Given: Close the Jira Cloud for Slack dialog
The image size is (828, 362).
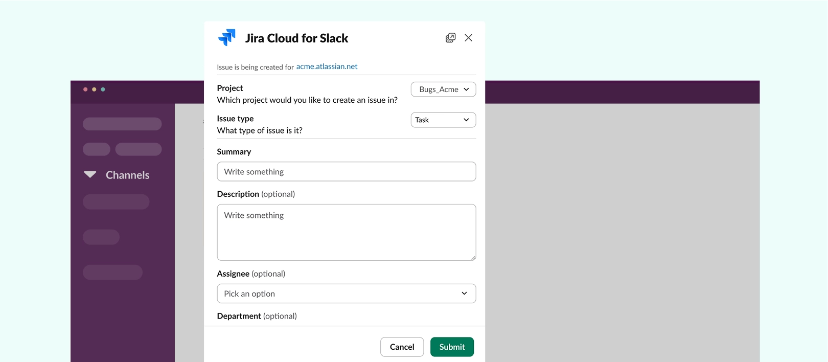Looking at the screenshot, I should pyautogui.click(x=468, y=38).
